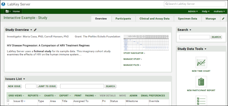Viewport: 228px width, 106px height.
Task: Open the folder navigation icon
Action: click(7, 11)
